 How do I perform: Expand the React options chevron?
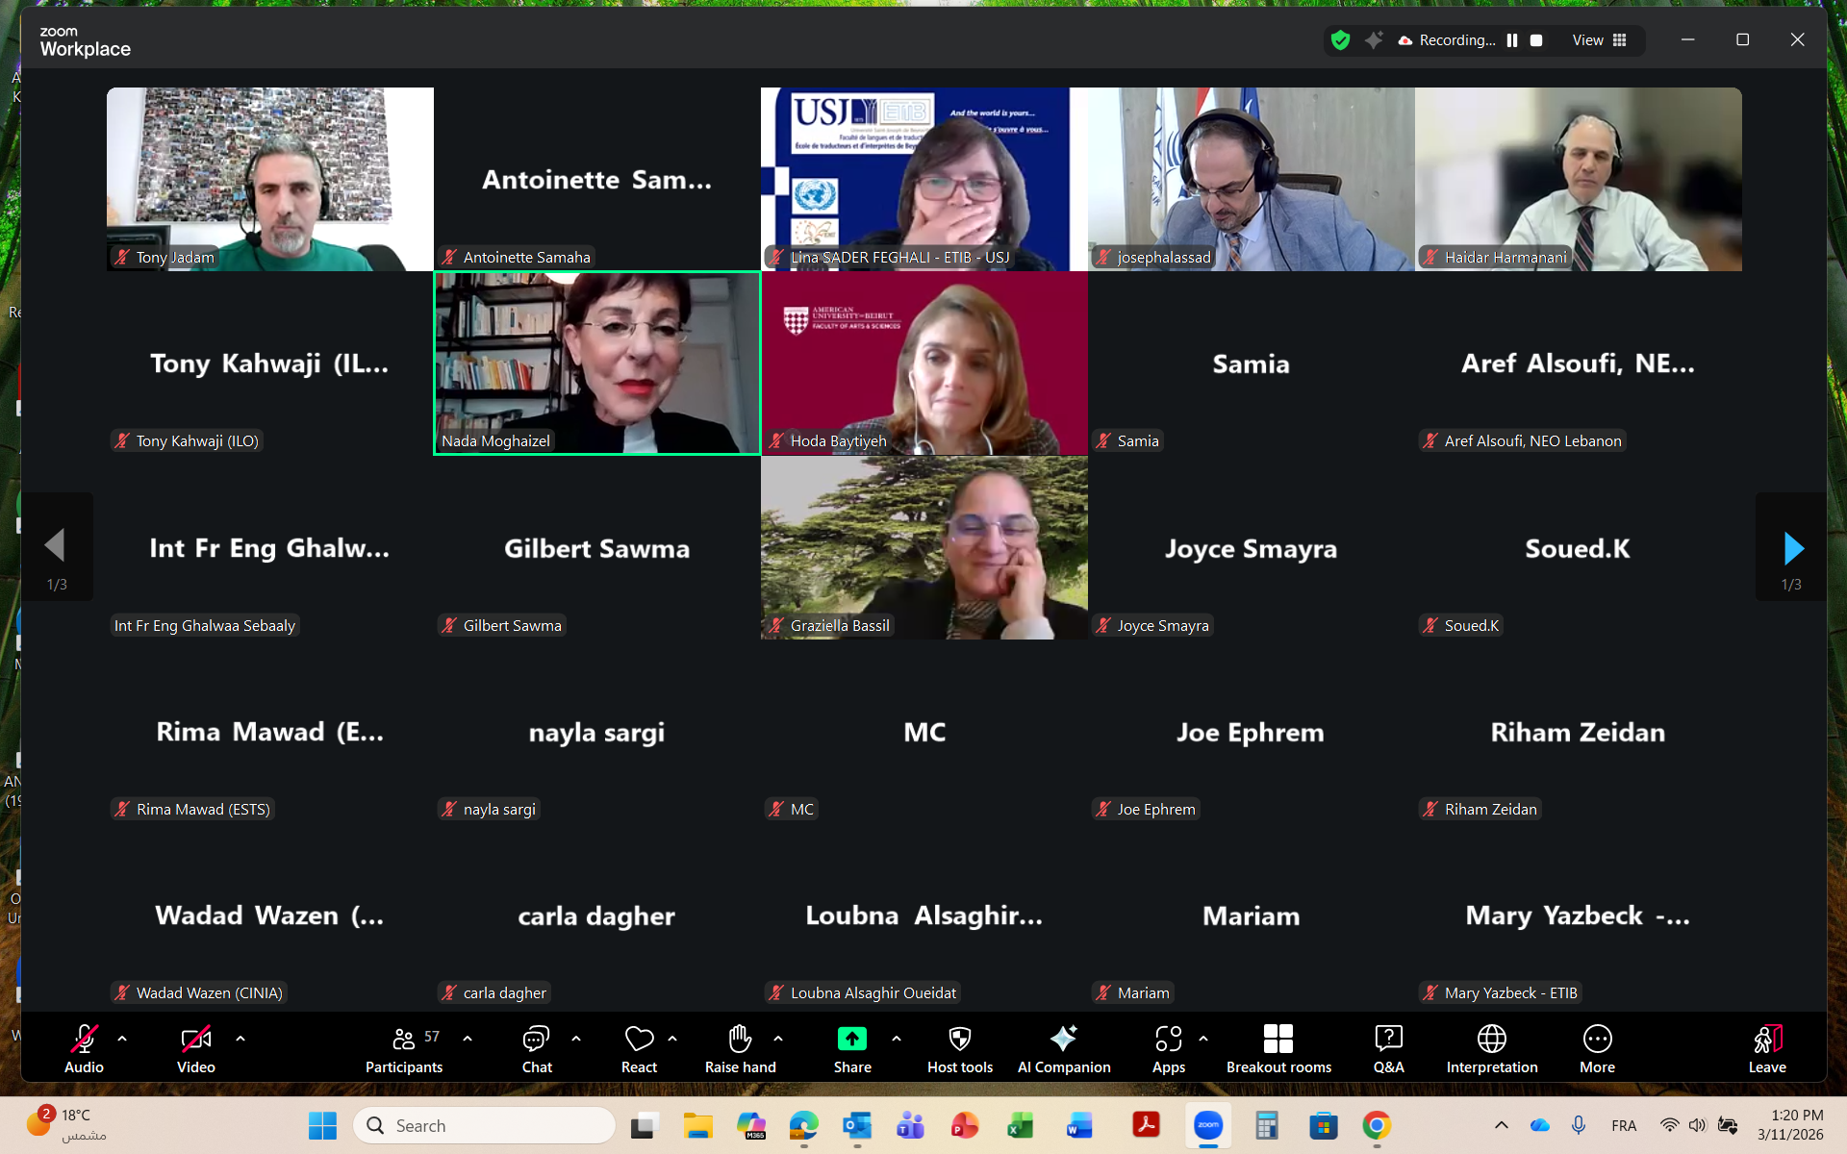click(672, 1039)
